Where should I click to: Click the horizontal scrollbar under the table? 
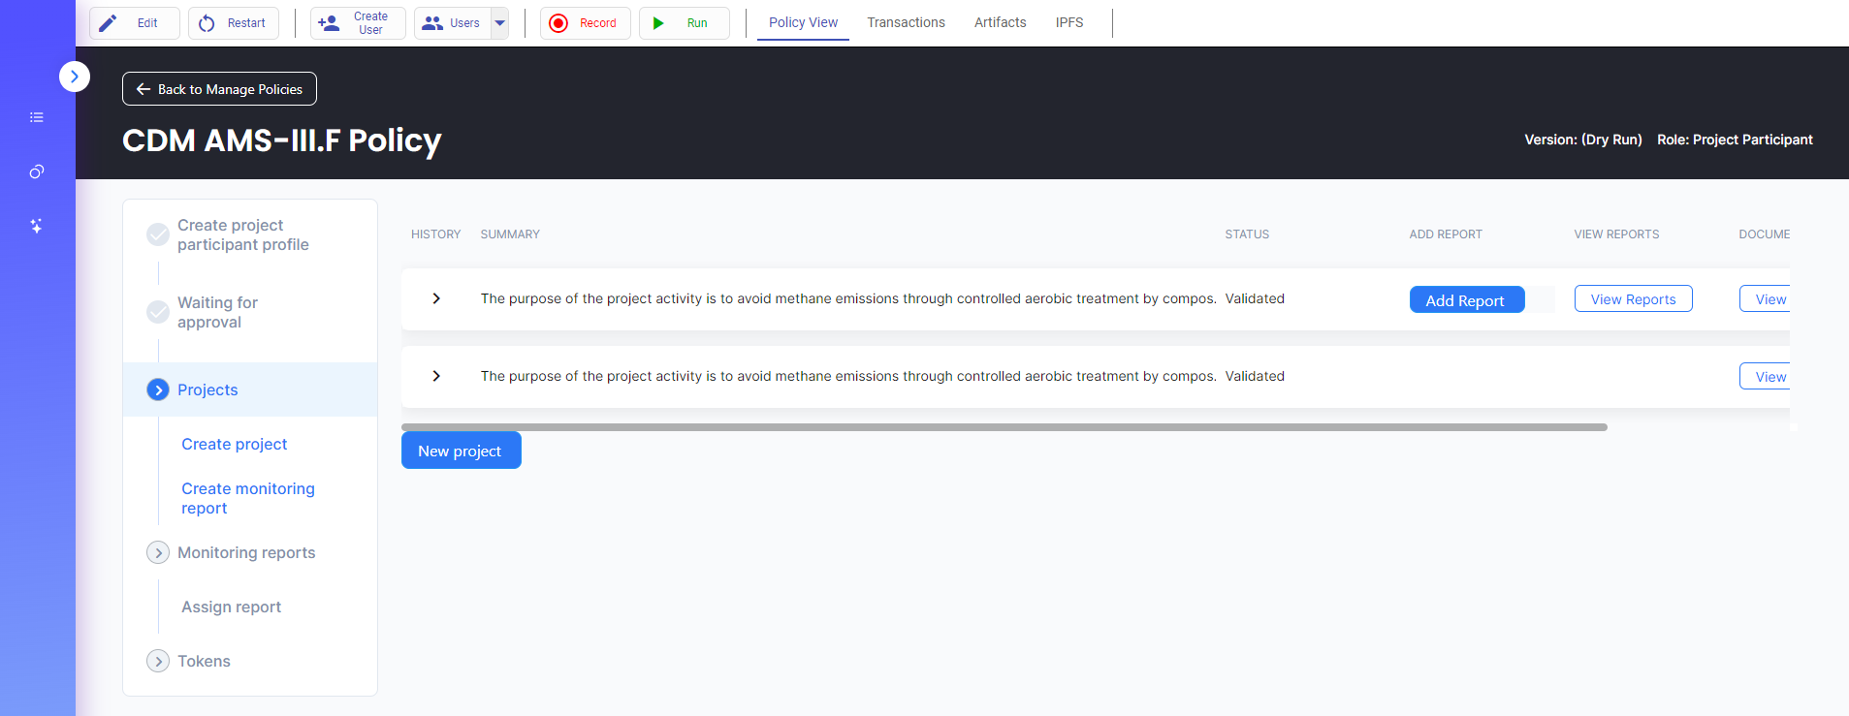1004,427
